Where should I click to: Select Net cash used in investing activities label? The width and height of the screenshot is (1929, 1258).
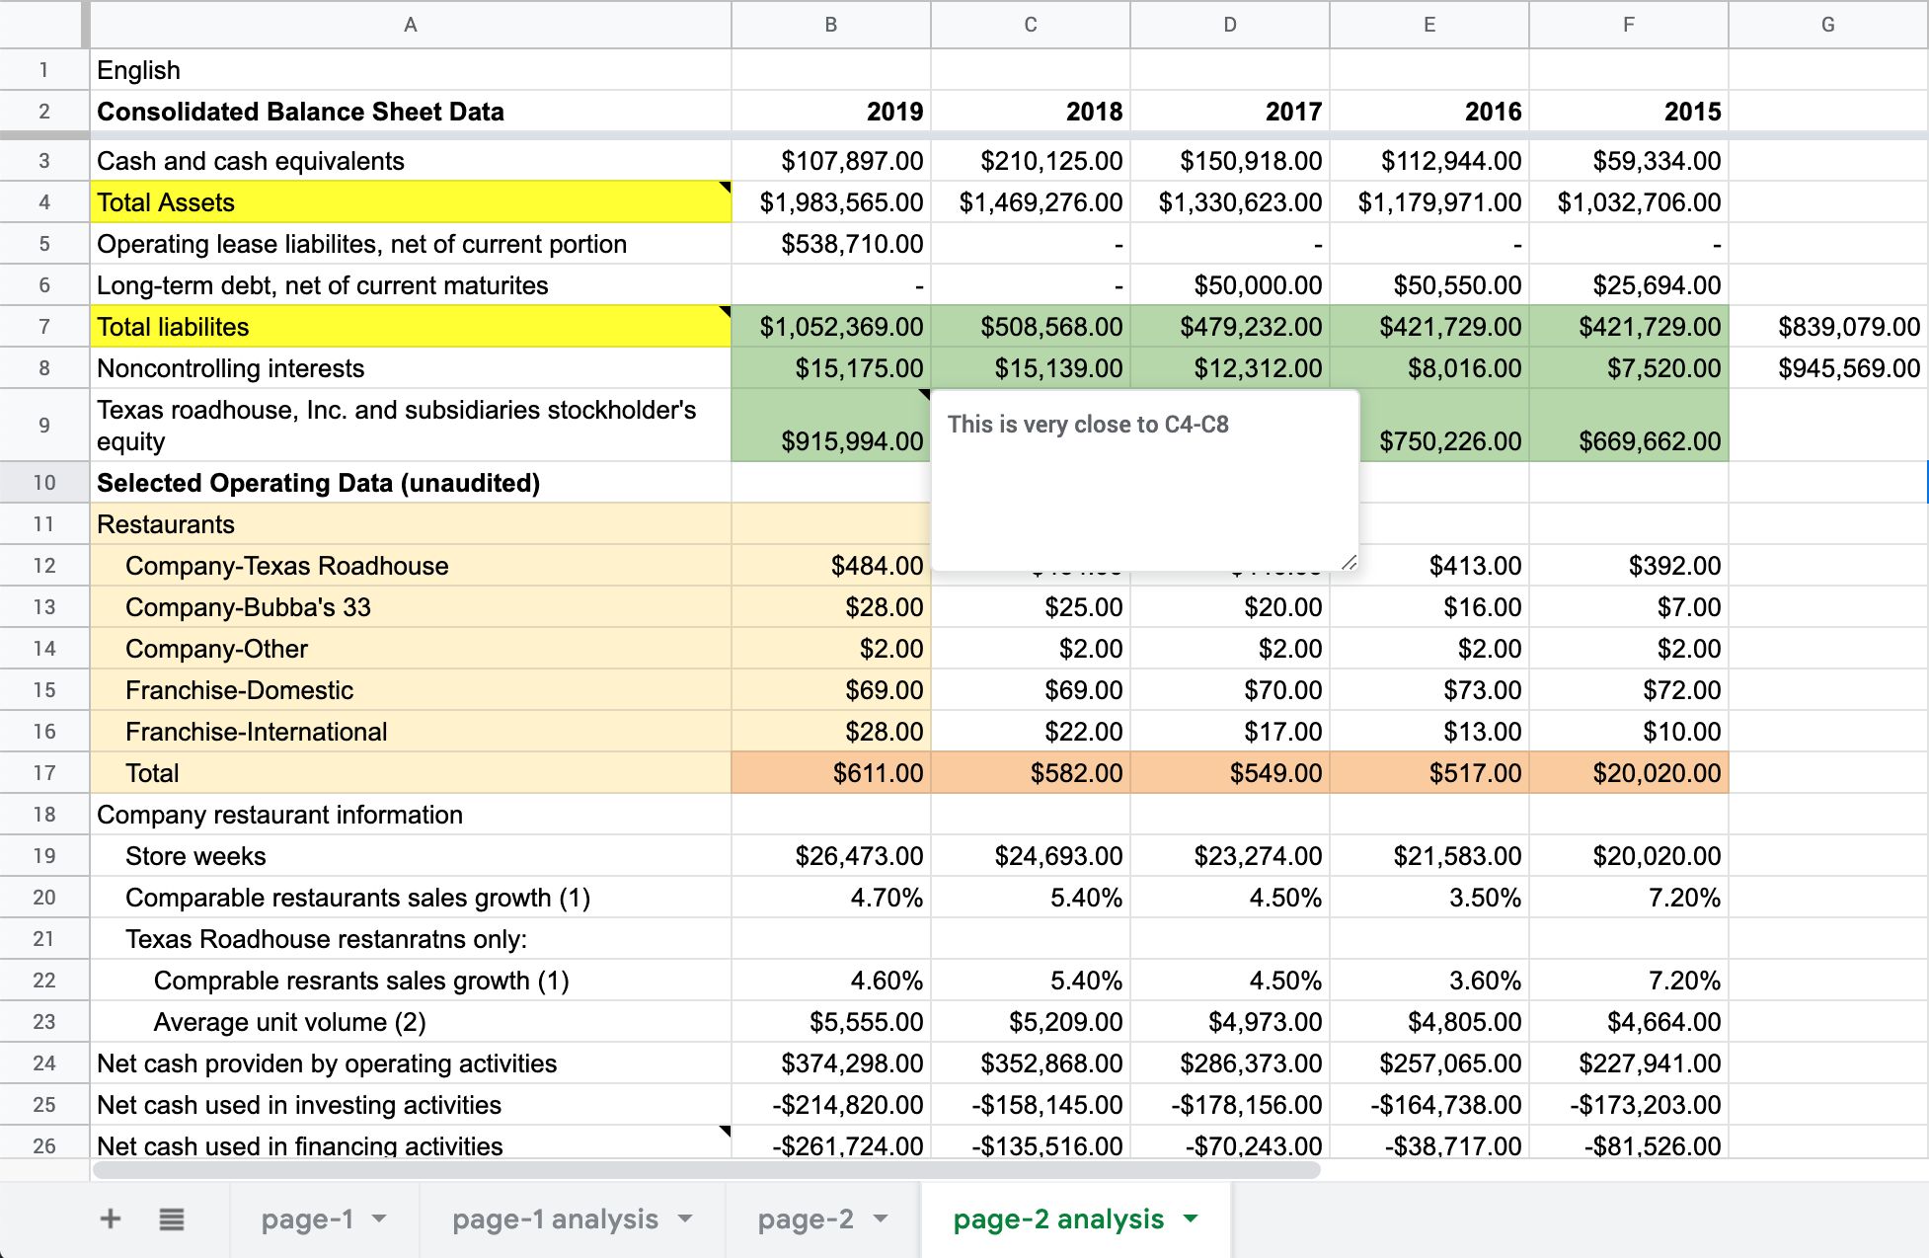click(x=411, y=1105)
